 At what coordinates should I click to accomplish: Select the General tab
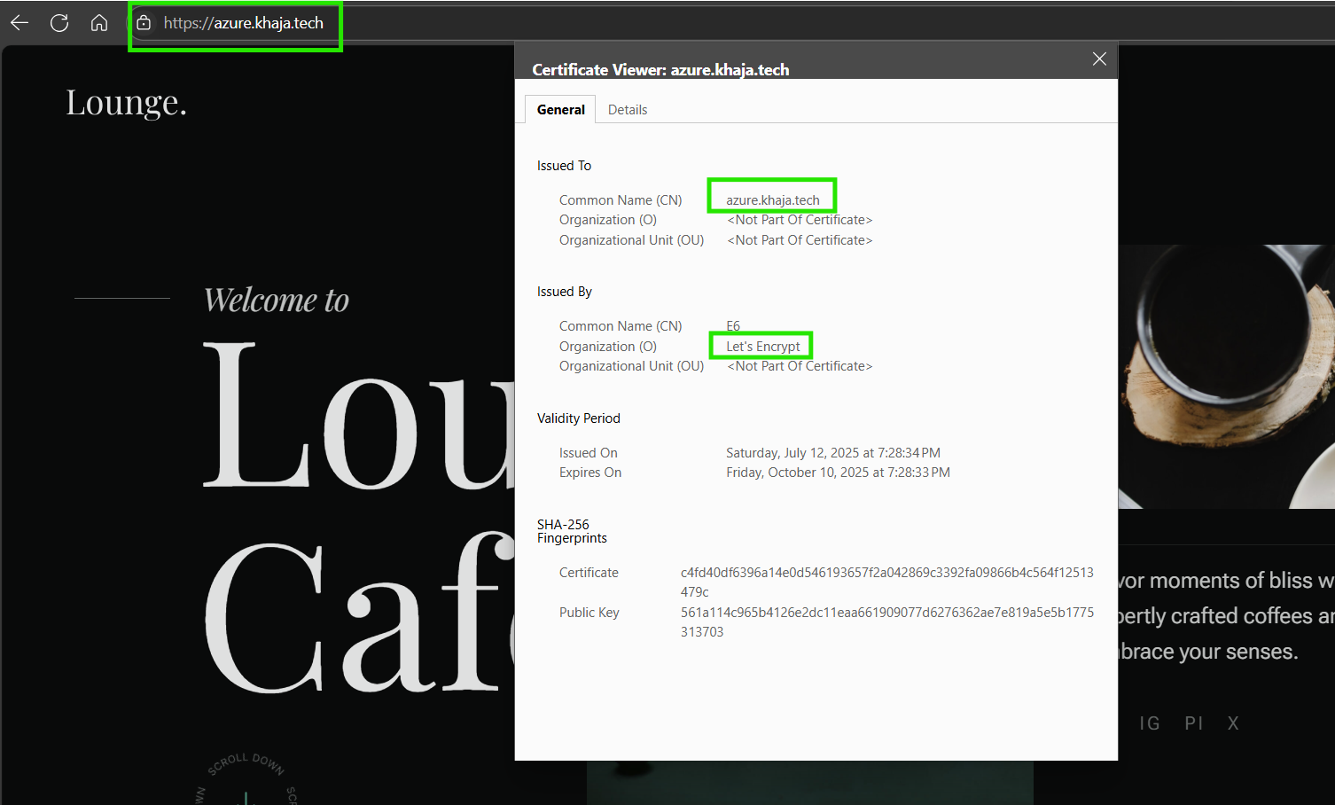click(x=560, y=110)
